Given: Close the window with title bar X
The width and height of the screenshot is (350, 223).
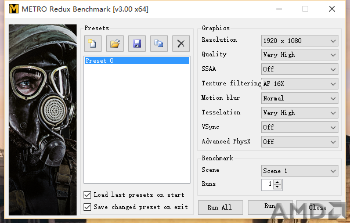Looking at the screenshot, I should pyautogui.click(x=332, y=9).
